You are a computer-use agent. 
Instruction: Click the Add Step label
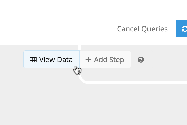pos(109,60)
